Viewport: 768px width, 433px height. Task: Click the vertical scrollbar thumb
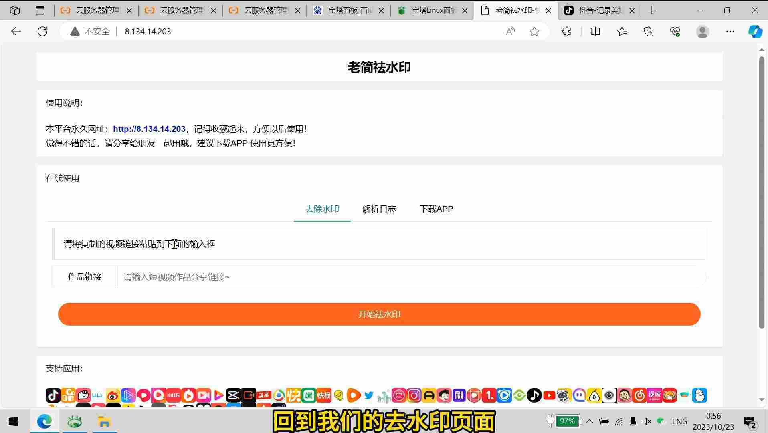762,192
